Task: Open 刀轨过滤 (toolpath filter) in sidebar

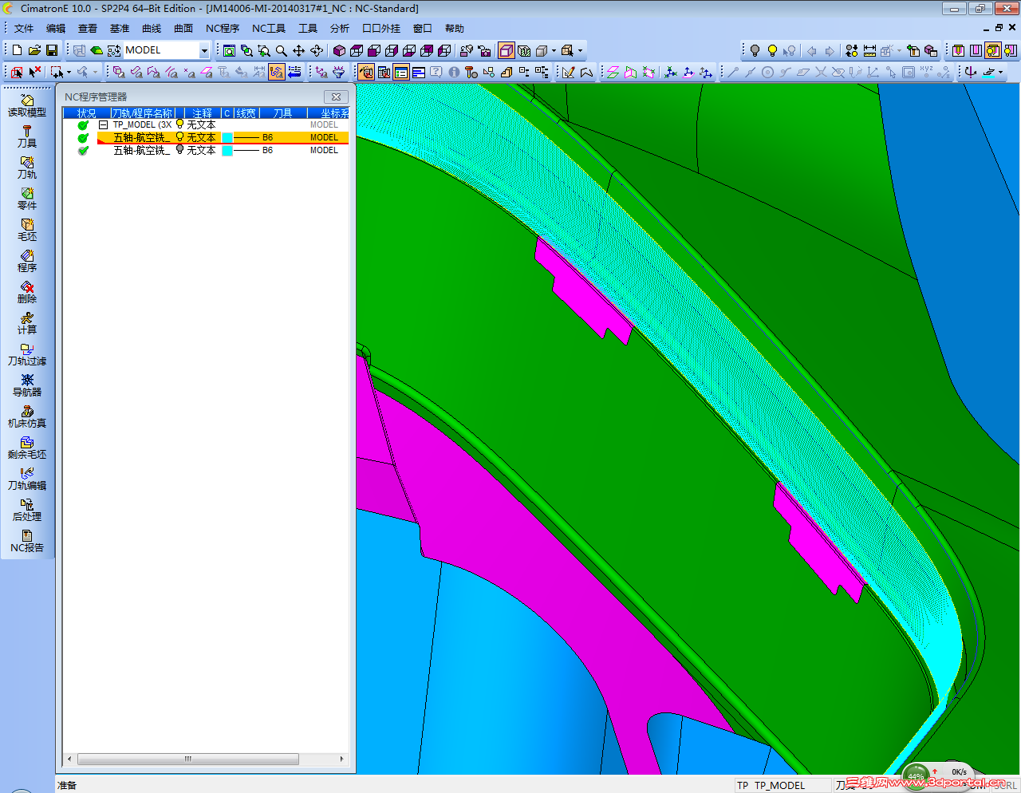Action: pos(27,355)
